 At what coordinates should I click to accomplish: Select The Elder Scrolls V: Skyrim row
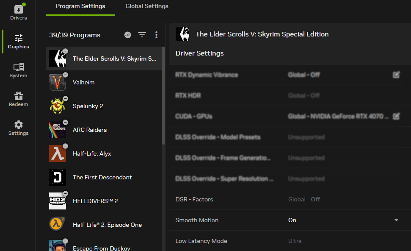(x=104, y=59)
